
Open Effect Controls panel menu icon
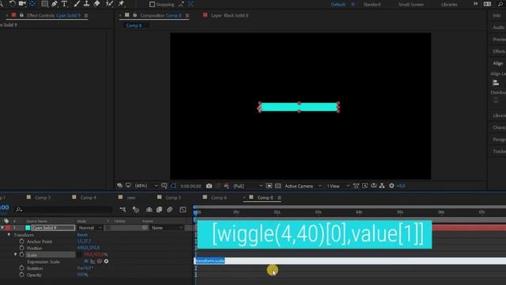click(x=86, y=16)
